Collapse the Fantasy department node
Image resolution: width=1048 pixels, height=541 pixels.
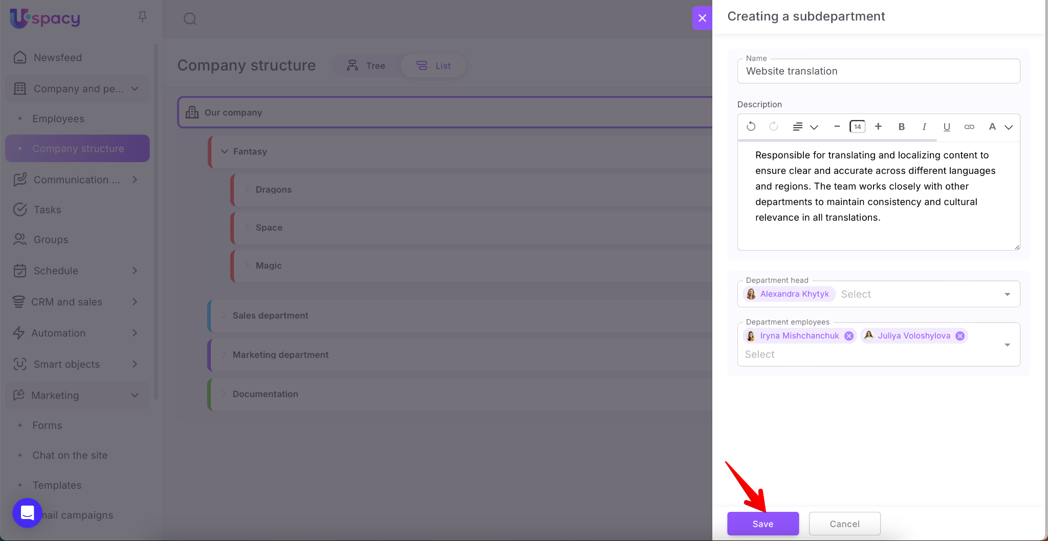pyautogui.click(x=224, y=151)
